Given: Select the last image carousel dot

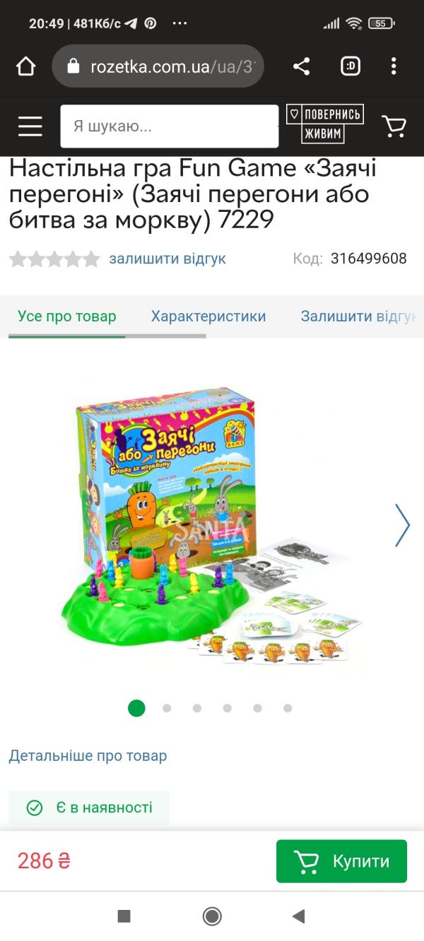Looking at the screenshot, I should pos(288,708).
